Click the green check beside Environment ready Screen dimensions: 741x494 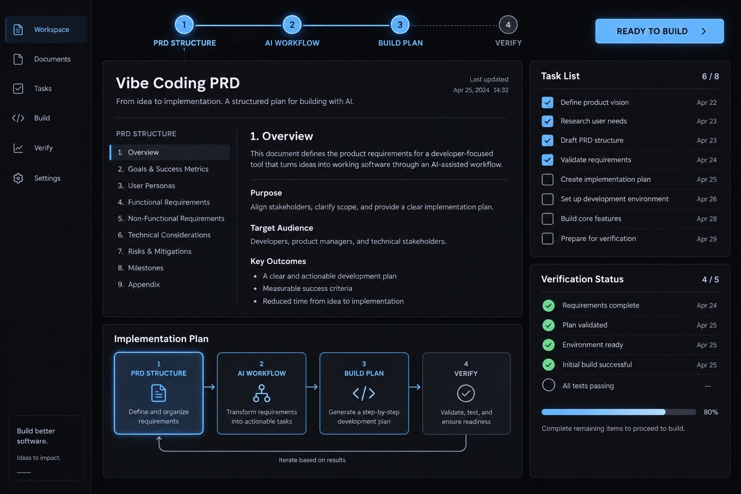click(549, 345)
